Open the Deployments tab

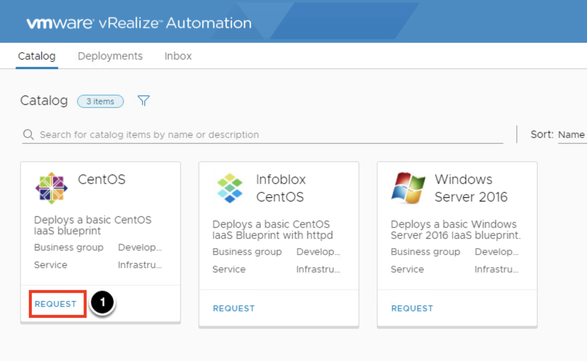[x=110, y=56]
